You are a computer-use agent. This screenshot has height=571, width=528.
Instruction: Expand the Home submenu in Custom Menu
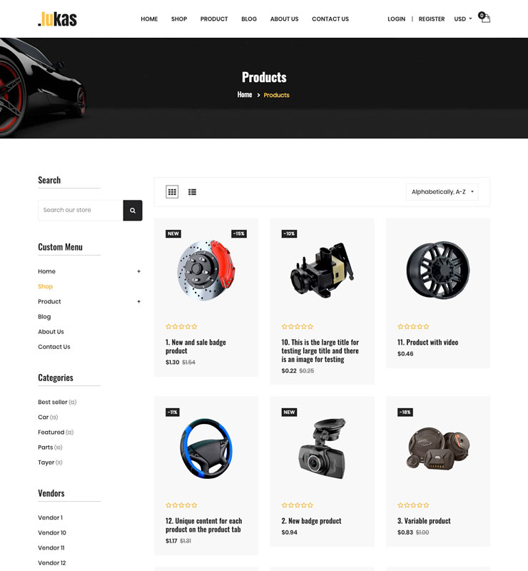click(x=138, y=271)
